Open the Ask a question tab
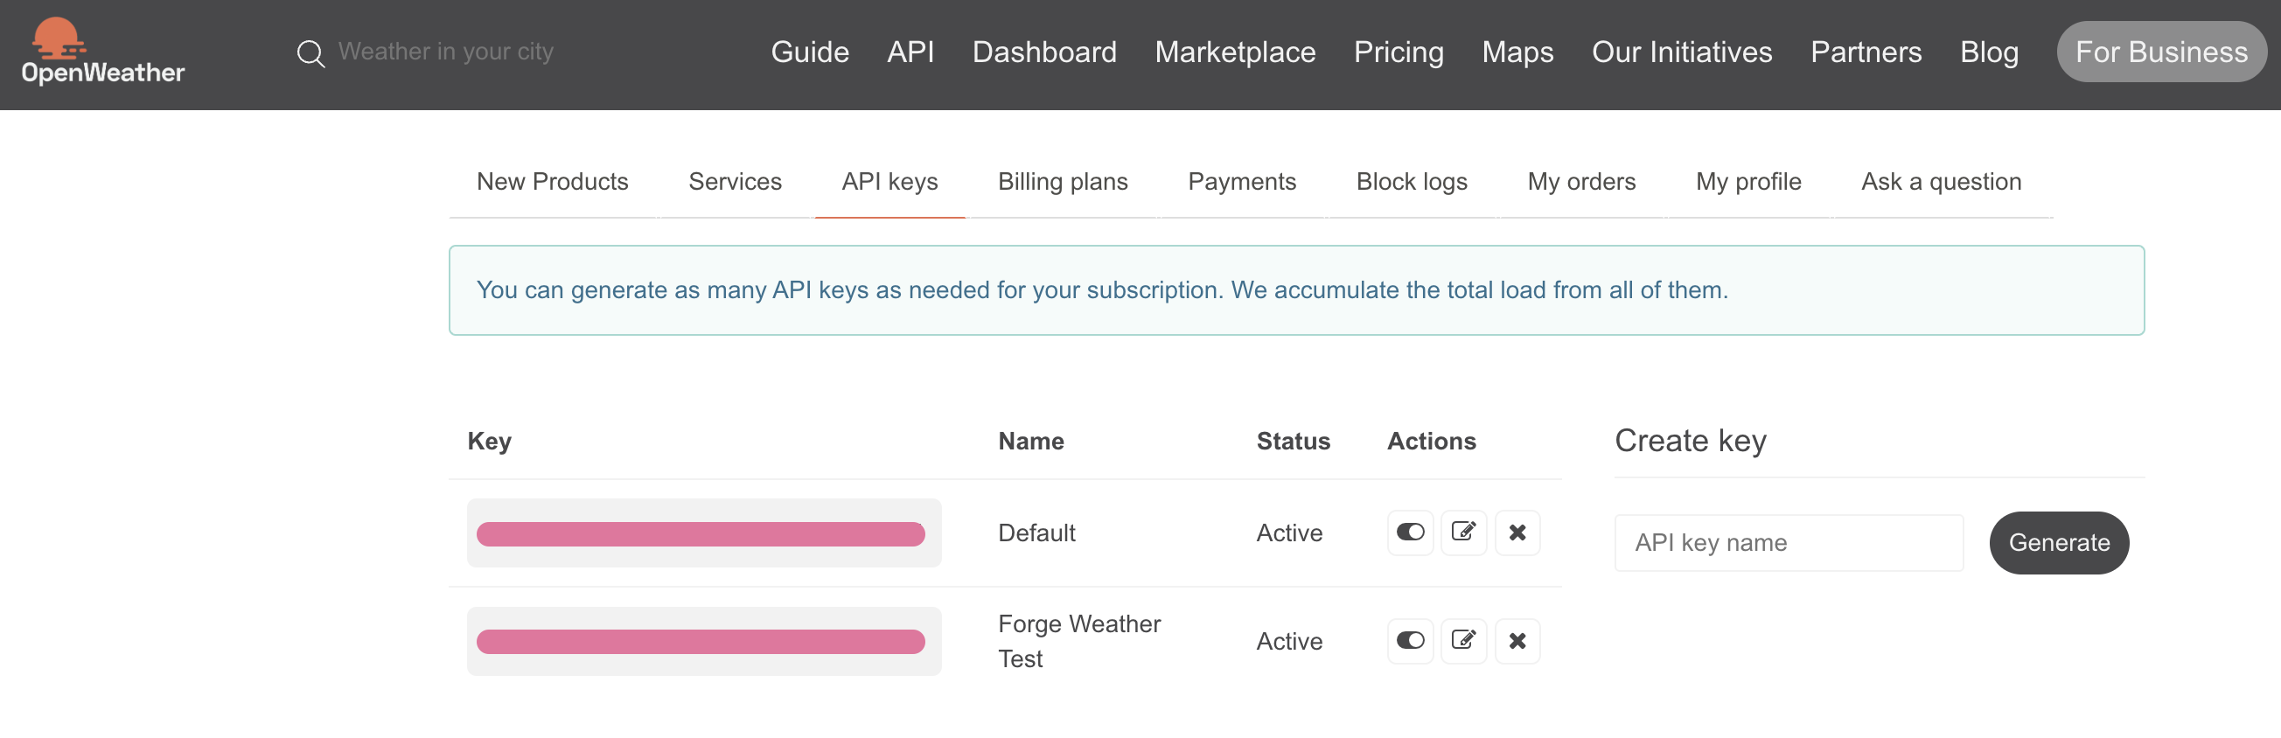Viewport: 2281px width, 738px height. click(1940, 181)
